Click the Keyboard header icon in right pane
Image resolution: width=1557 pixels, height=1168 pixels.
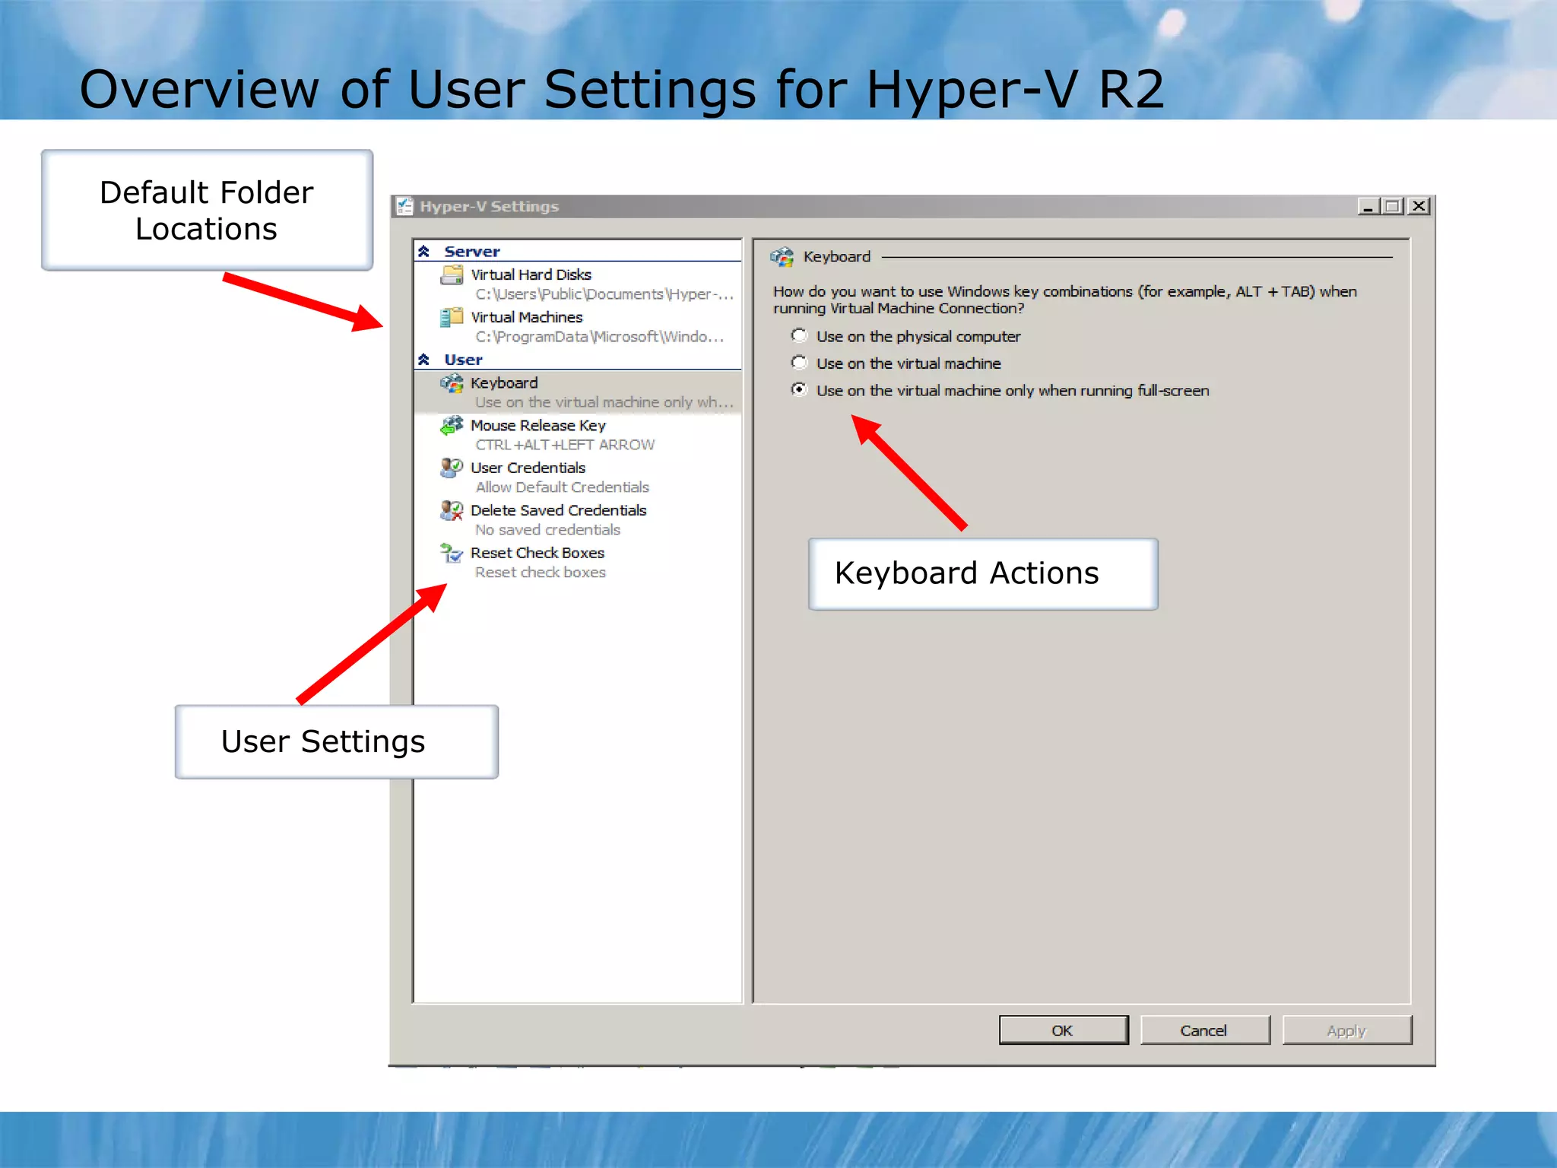[x=782, y=257]
